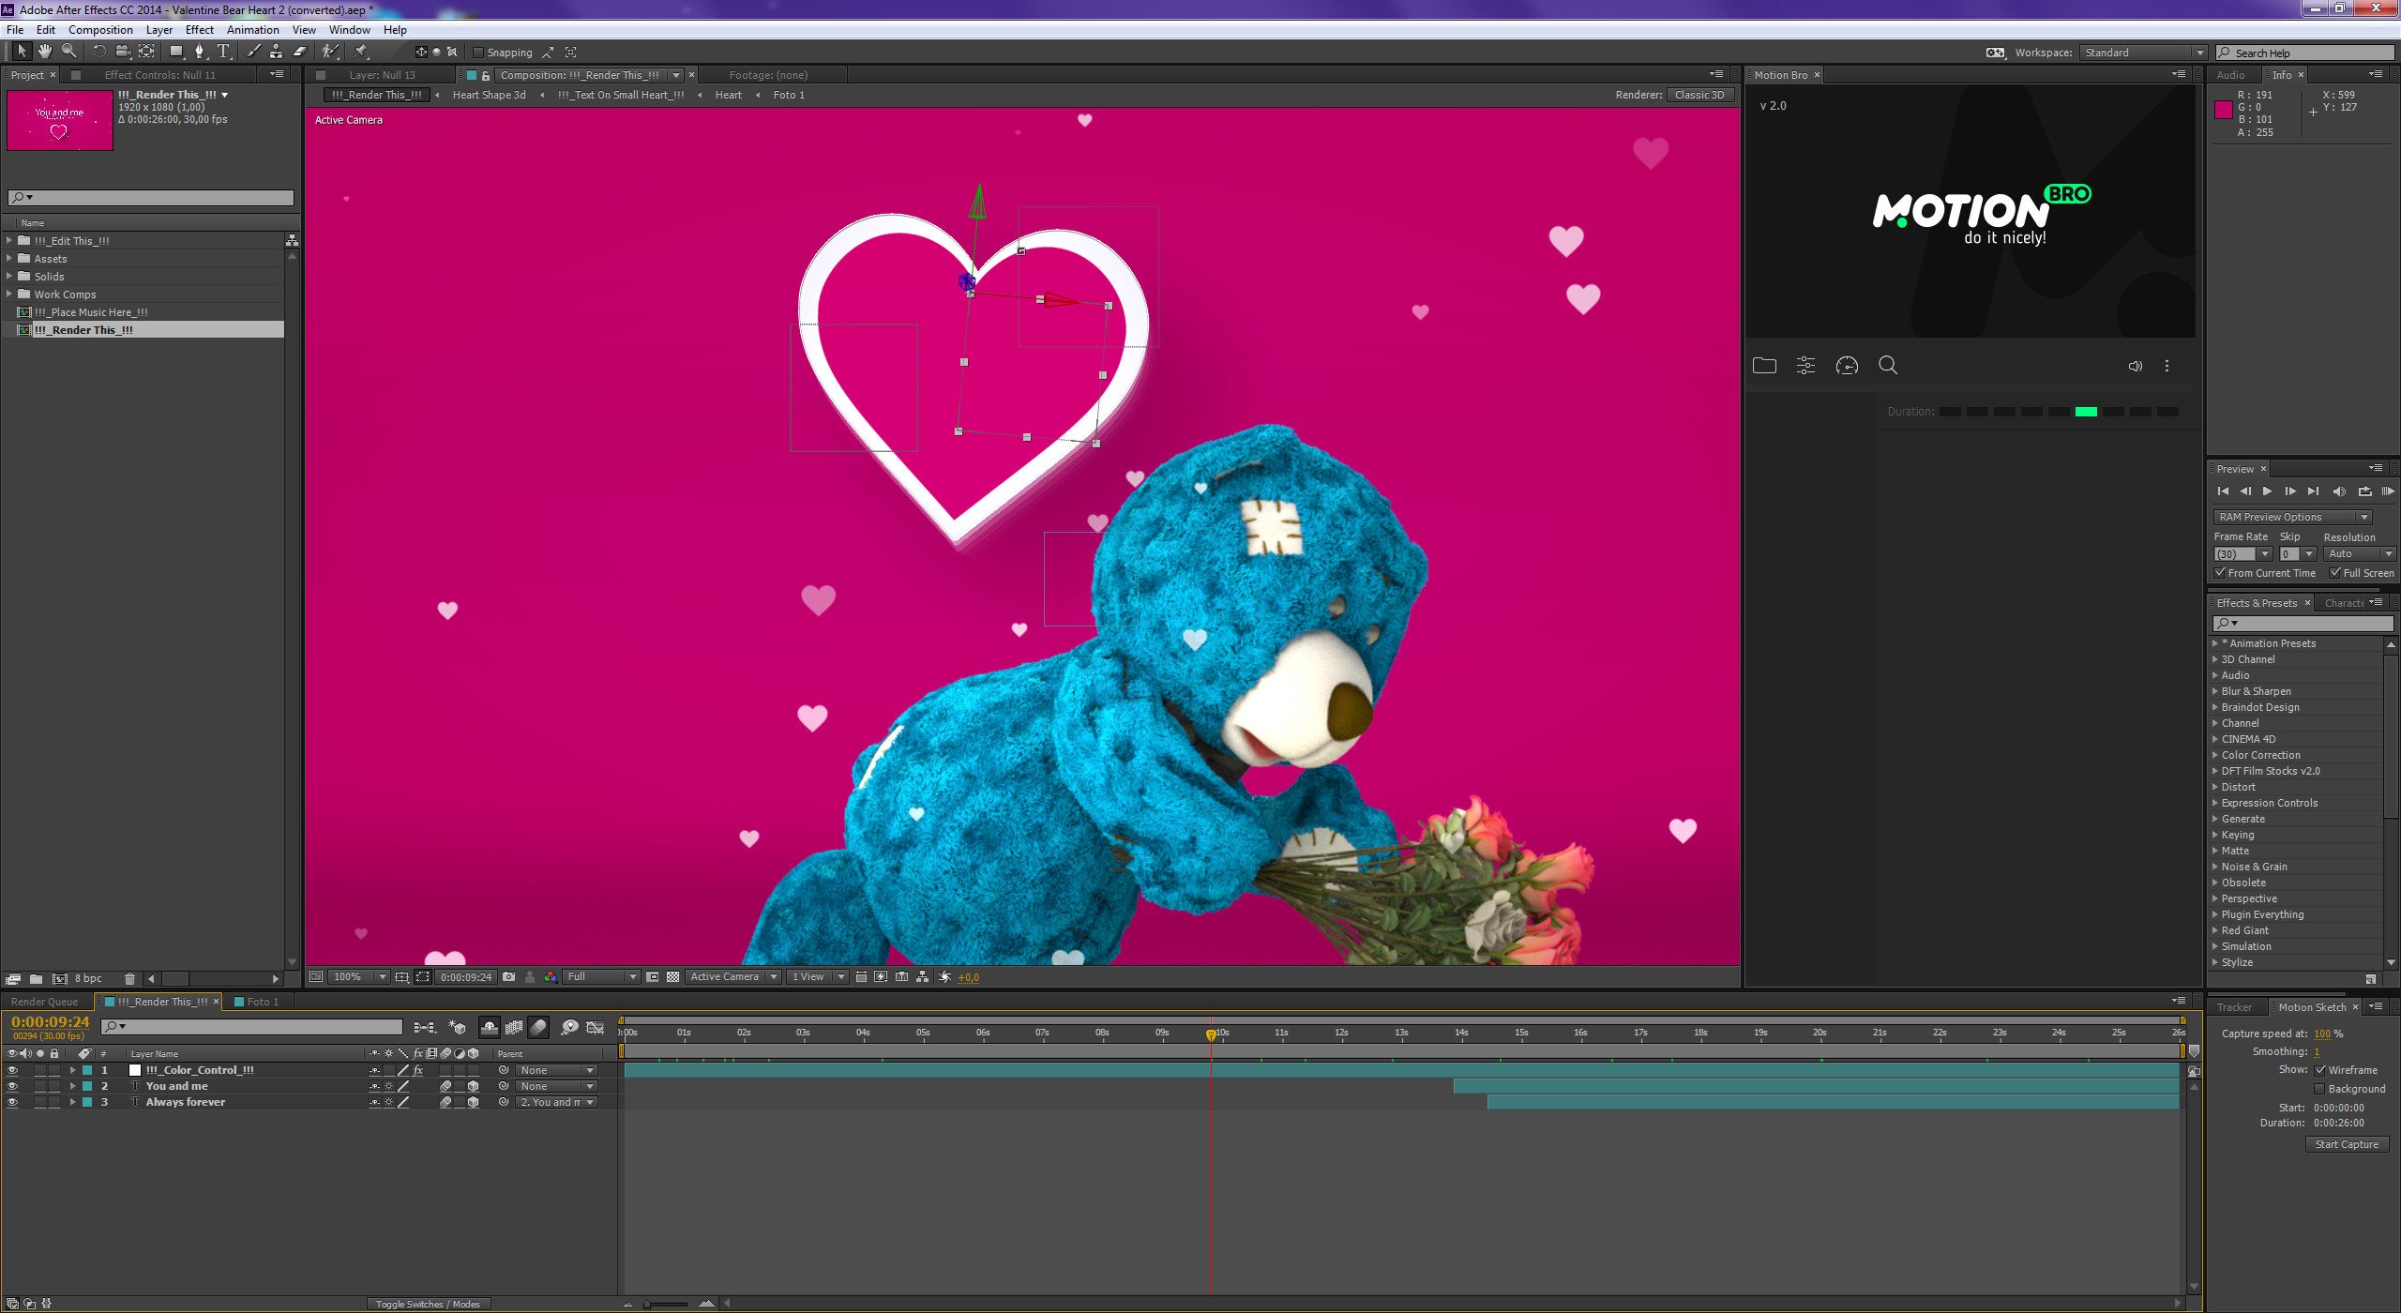Image resolution: width=2401 pixels, height=1313 pixels.
Task: Select the Zoom tool in toolbar
Action: point(68,52)
